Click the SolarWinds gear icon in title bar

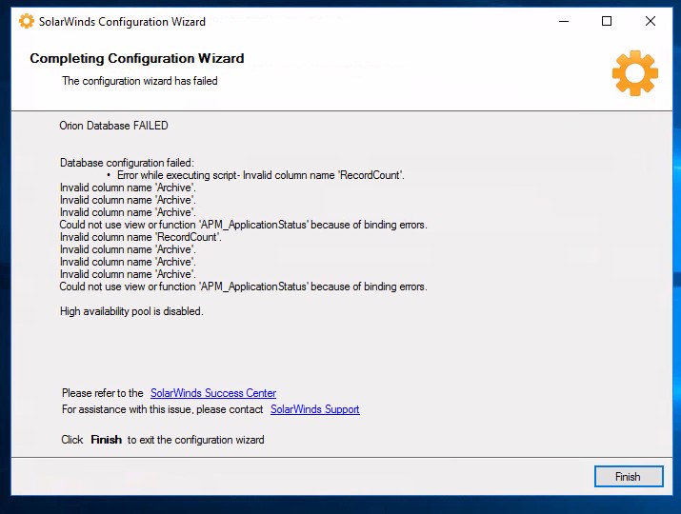[27, 21]
